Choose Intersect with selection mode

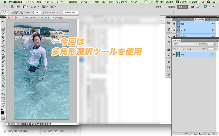click(x=22, y=12)
